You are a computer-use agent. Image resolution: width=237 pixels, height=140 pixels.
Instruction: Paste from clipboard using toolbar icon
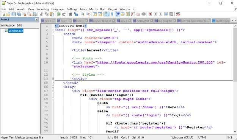coord(52,14)
